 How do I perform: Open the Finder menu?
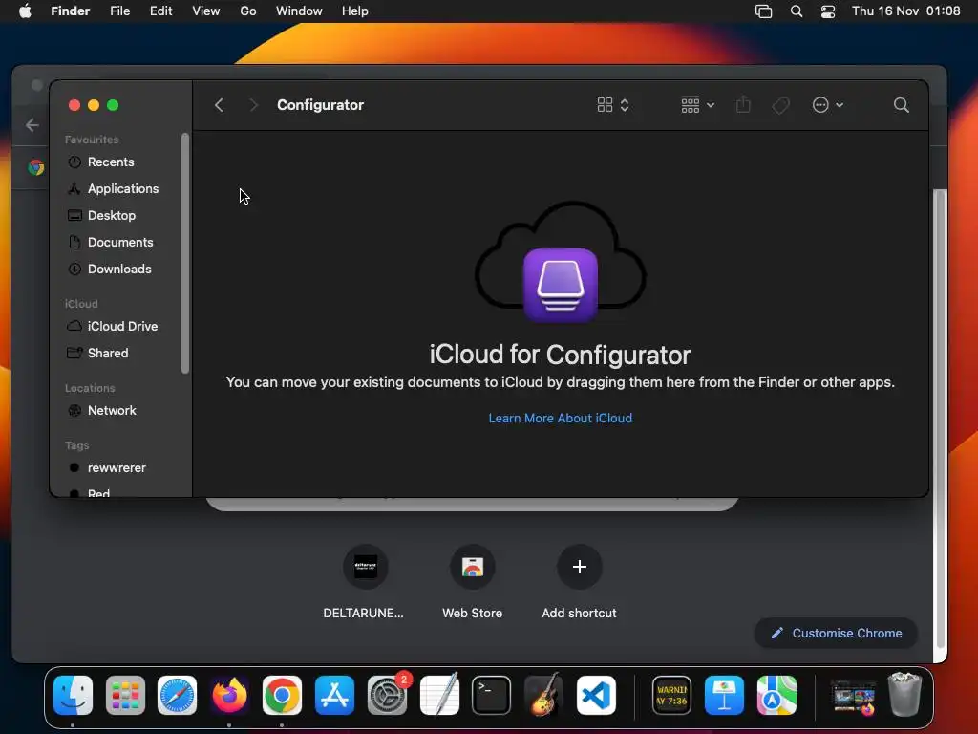click(70, 11)
